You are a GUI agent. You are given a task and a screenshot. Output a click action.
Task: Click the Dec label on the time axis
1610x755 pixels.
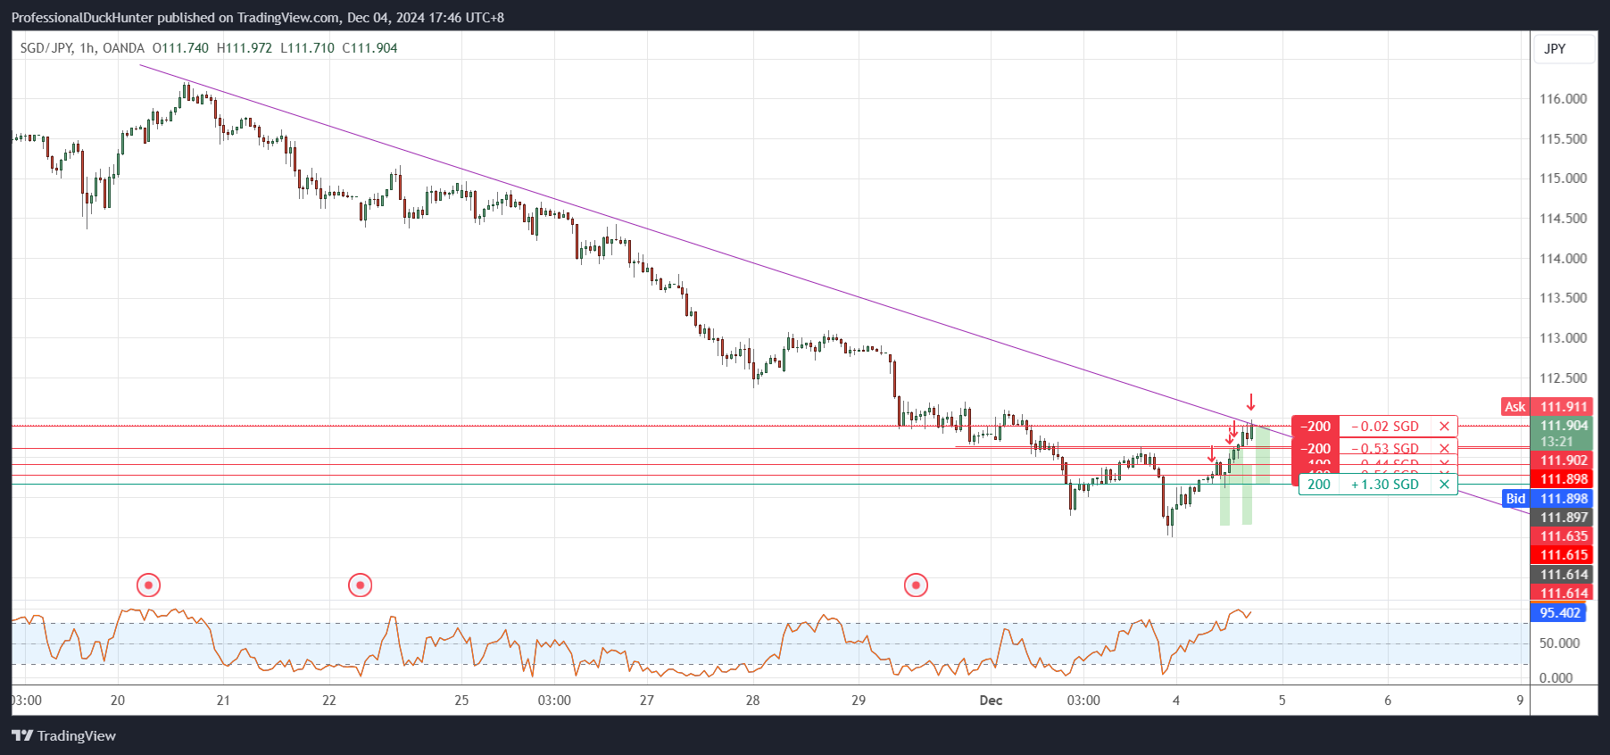(x=991, y=701)
